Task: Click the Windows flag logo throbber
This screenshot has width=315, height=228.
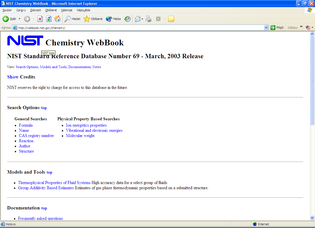Action: (310, 10)
